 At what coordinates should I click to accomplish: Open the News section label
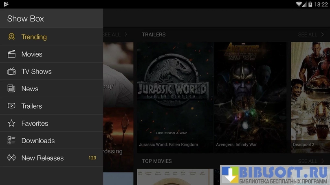(30, 89)
